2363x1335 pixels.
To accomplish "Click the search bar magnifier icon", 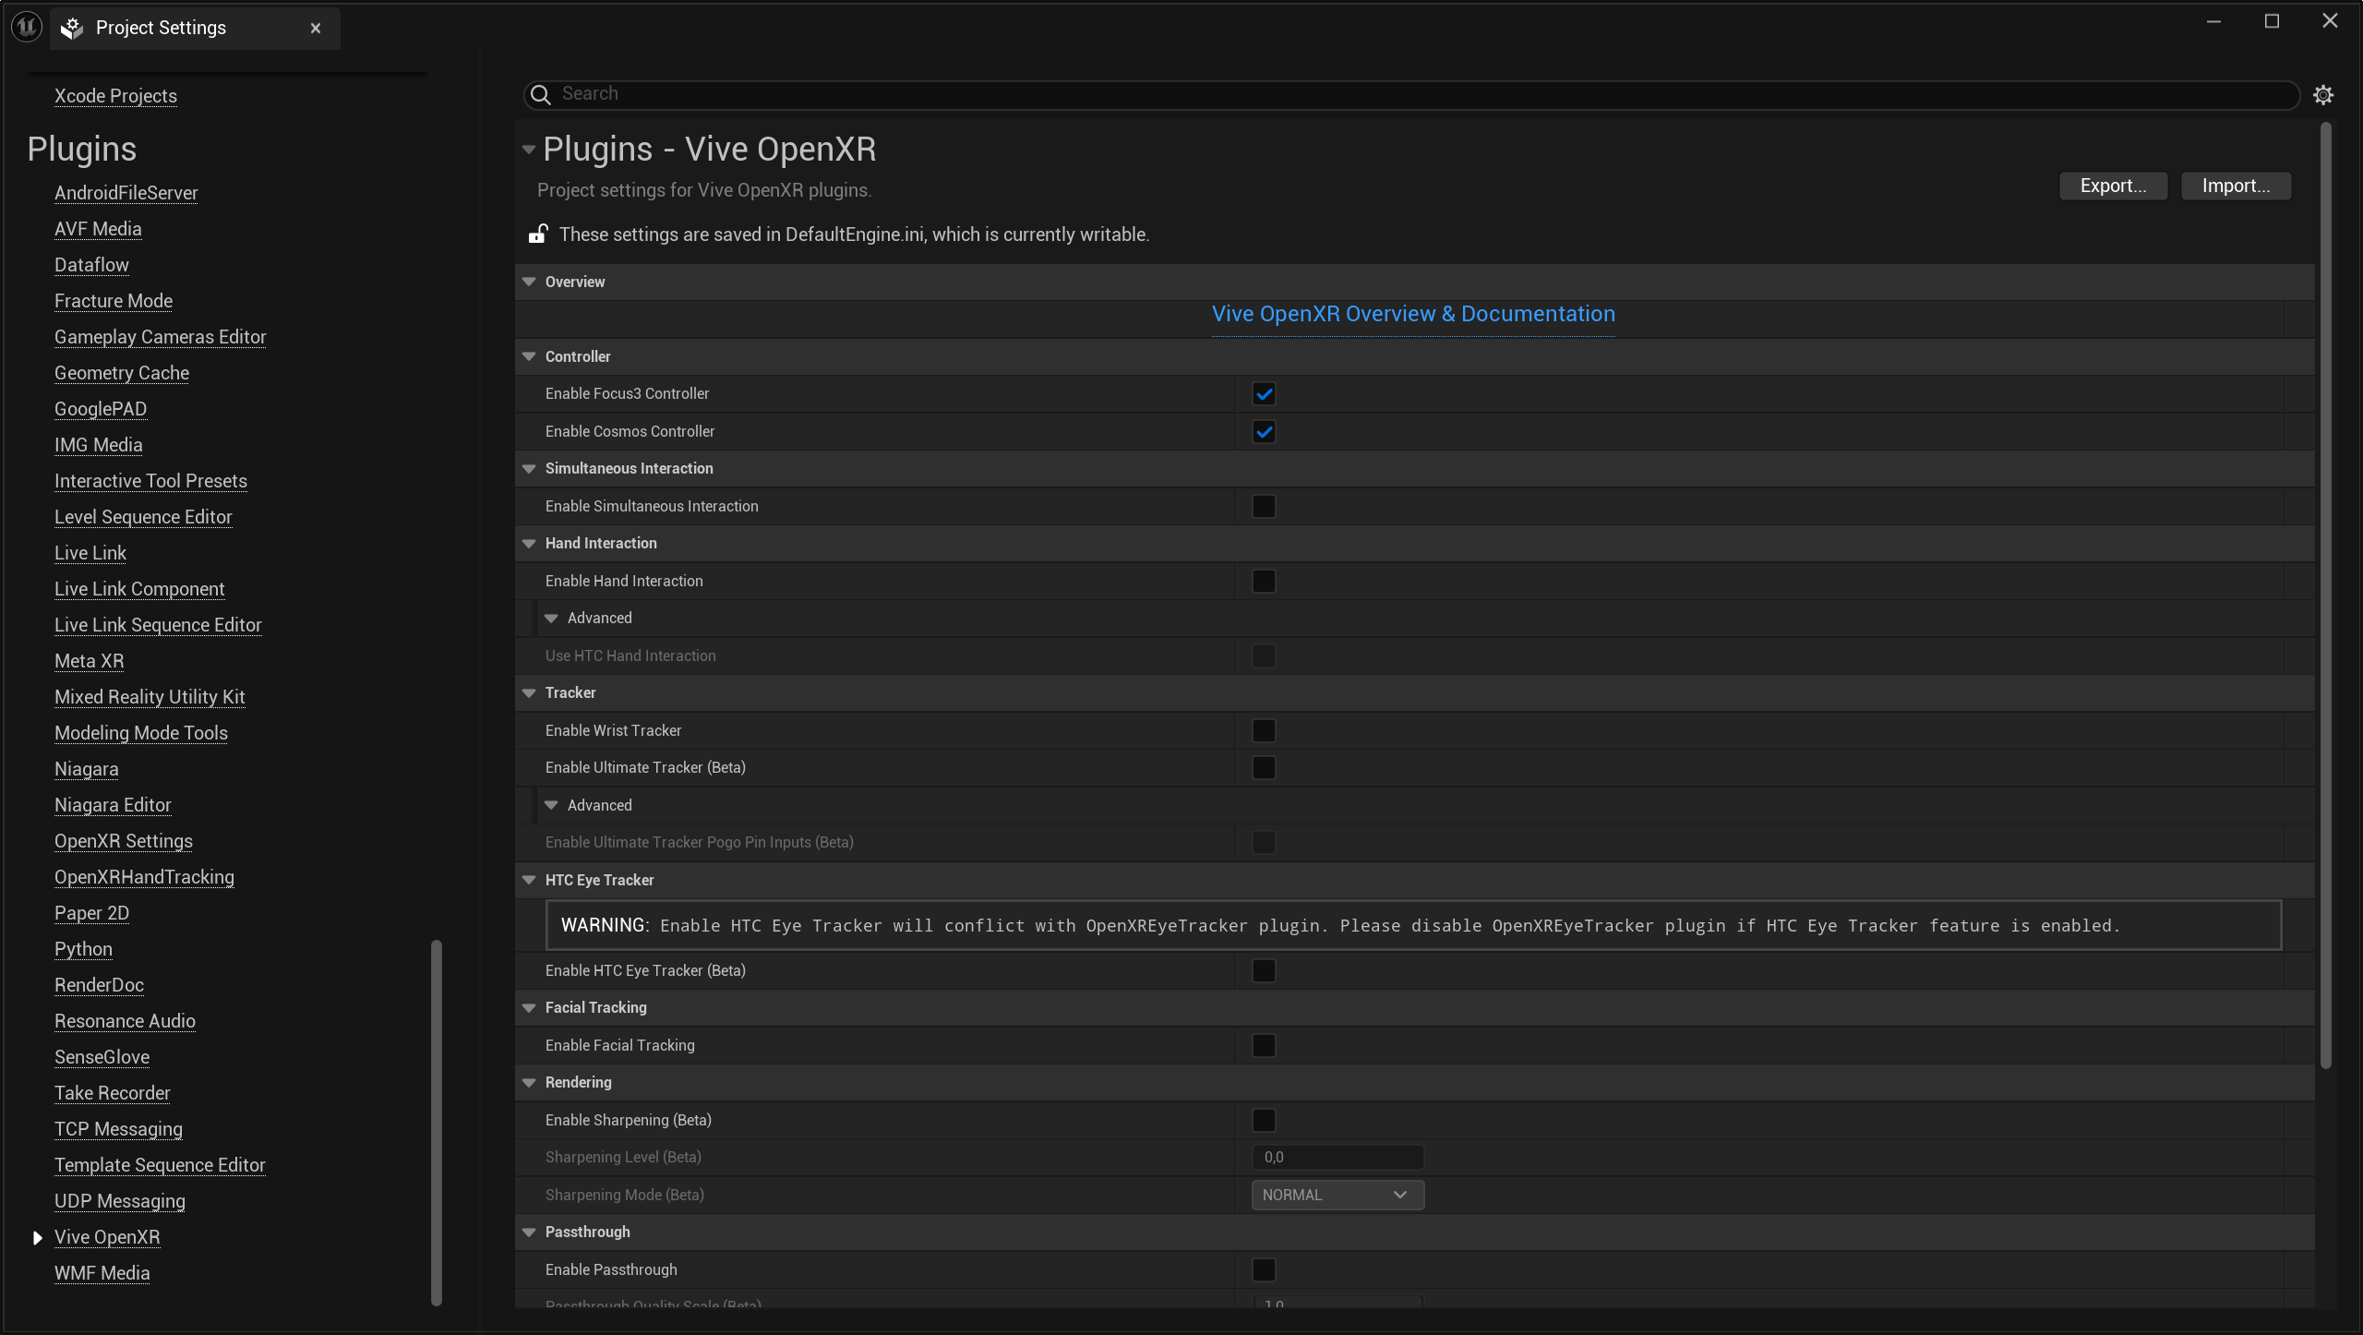I will 540,94.
